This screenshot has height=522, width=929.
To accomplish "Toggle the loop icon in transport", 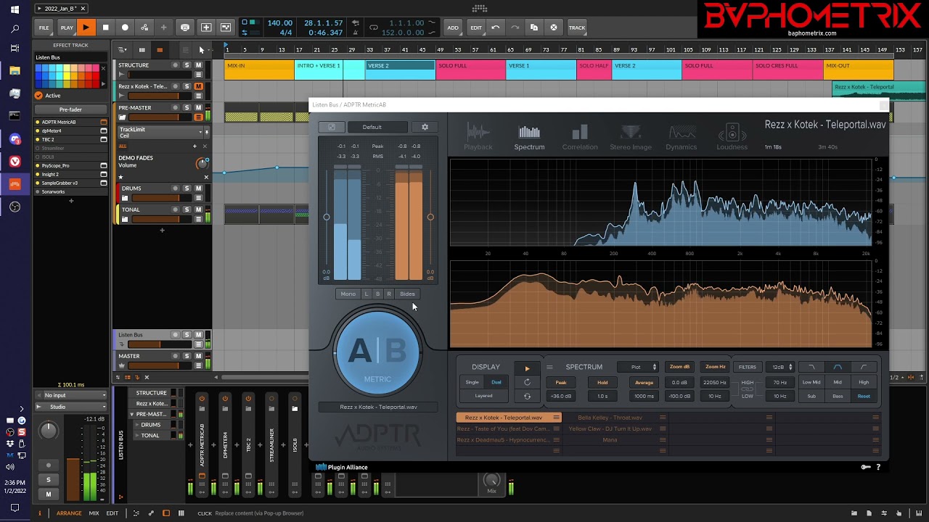I will 374,28.
